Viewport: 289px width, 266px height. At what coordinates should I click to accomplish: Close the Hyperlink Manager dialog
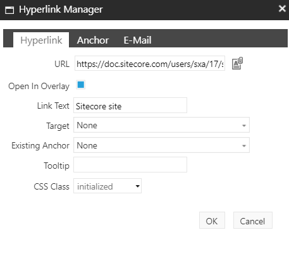pos(282,9)
